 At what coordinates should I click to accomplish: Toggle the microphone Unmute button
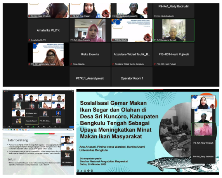click(x=4, y=127)
